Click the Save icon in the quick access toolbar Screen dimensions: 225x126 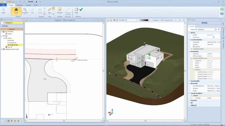10,2
